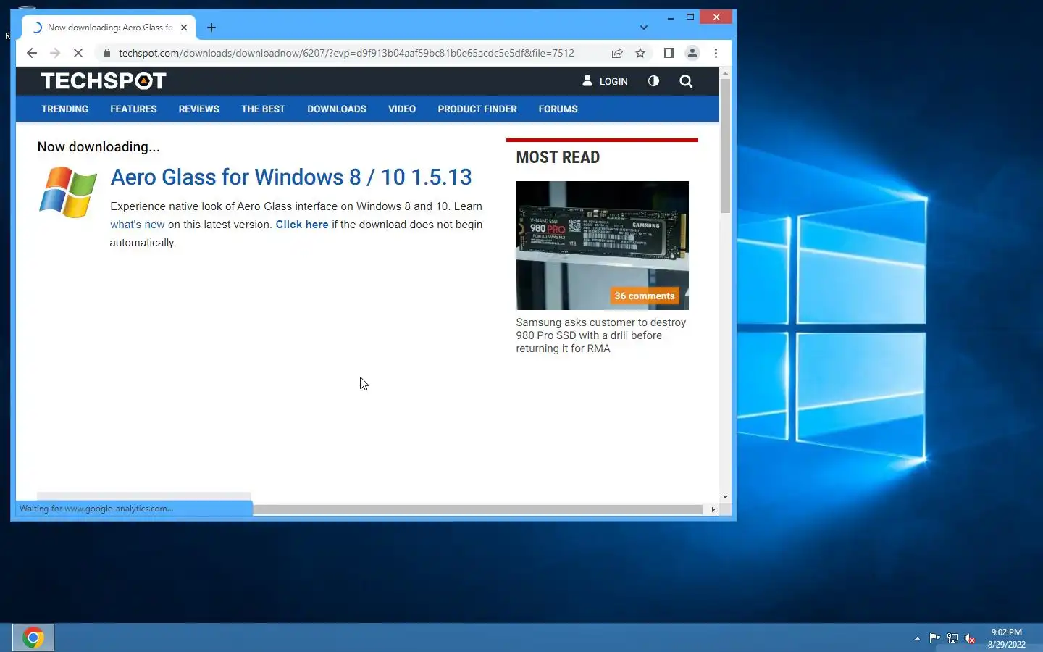Bookmark this page with star icon
The image size is (1043, 652).
click(x=640, y=53)
